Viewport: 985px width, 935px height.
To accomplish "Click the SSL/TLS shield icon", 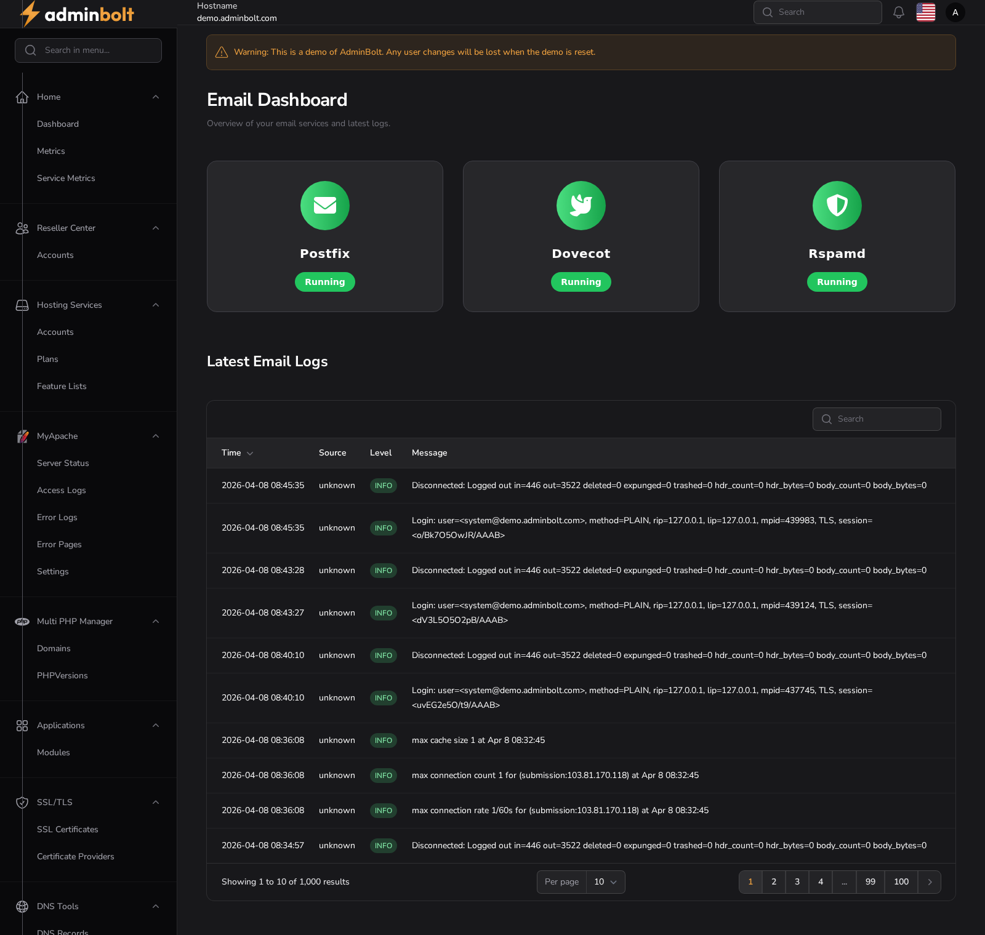I will click(x=22, y=803).
